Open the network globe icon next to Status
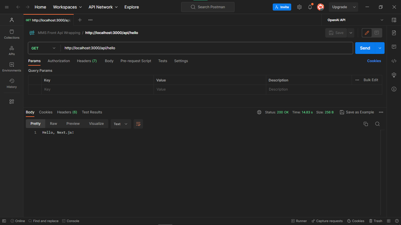 tap(259, 112)
